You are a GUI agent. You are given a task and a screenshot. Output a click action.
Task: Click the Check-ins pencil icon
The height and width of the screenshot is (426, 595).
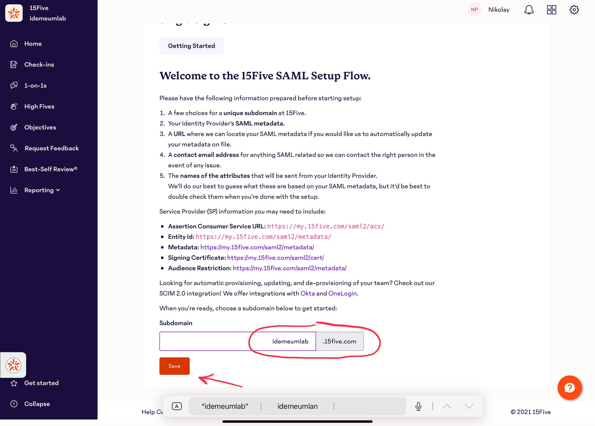(14, 65)
